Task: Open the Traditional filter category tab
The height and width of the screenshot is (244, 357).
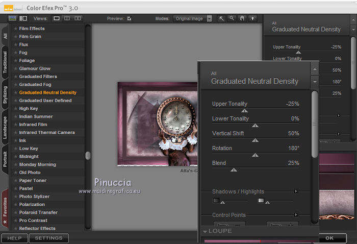Action: tap(5, 62)
